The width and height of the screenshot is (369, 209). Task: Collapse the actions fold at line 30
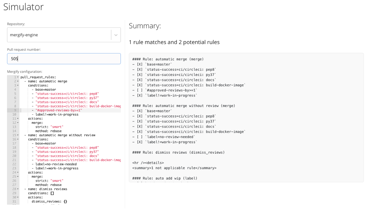[18, 198]
